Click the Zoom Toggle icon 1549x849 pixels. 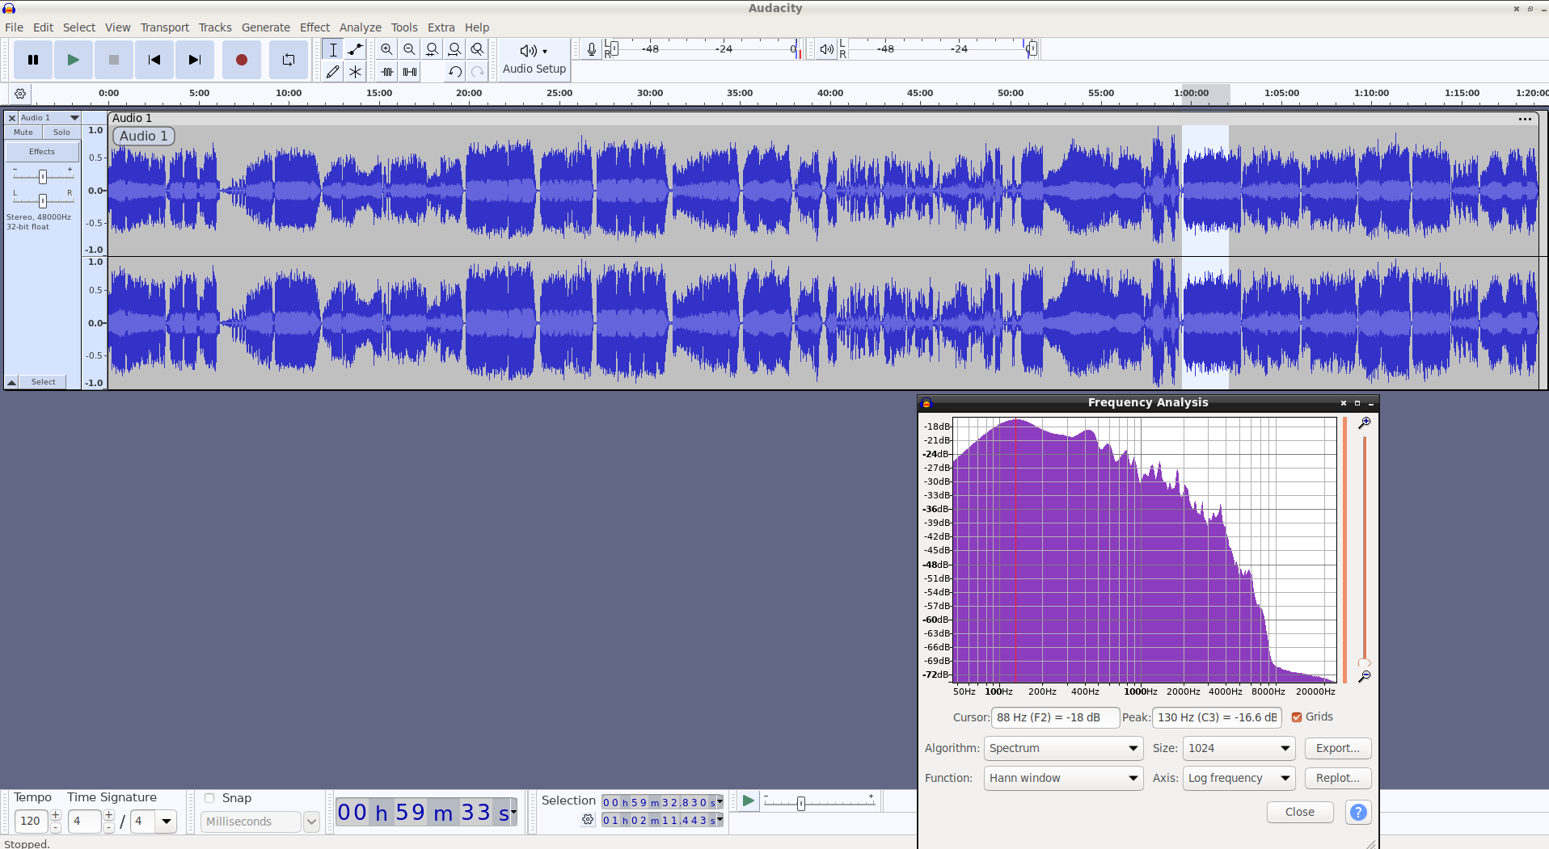click(478, 49)
